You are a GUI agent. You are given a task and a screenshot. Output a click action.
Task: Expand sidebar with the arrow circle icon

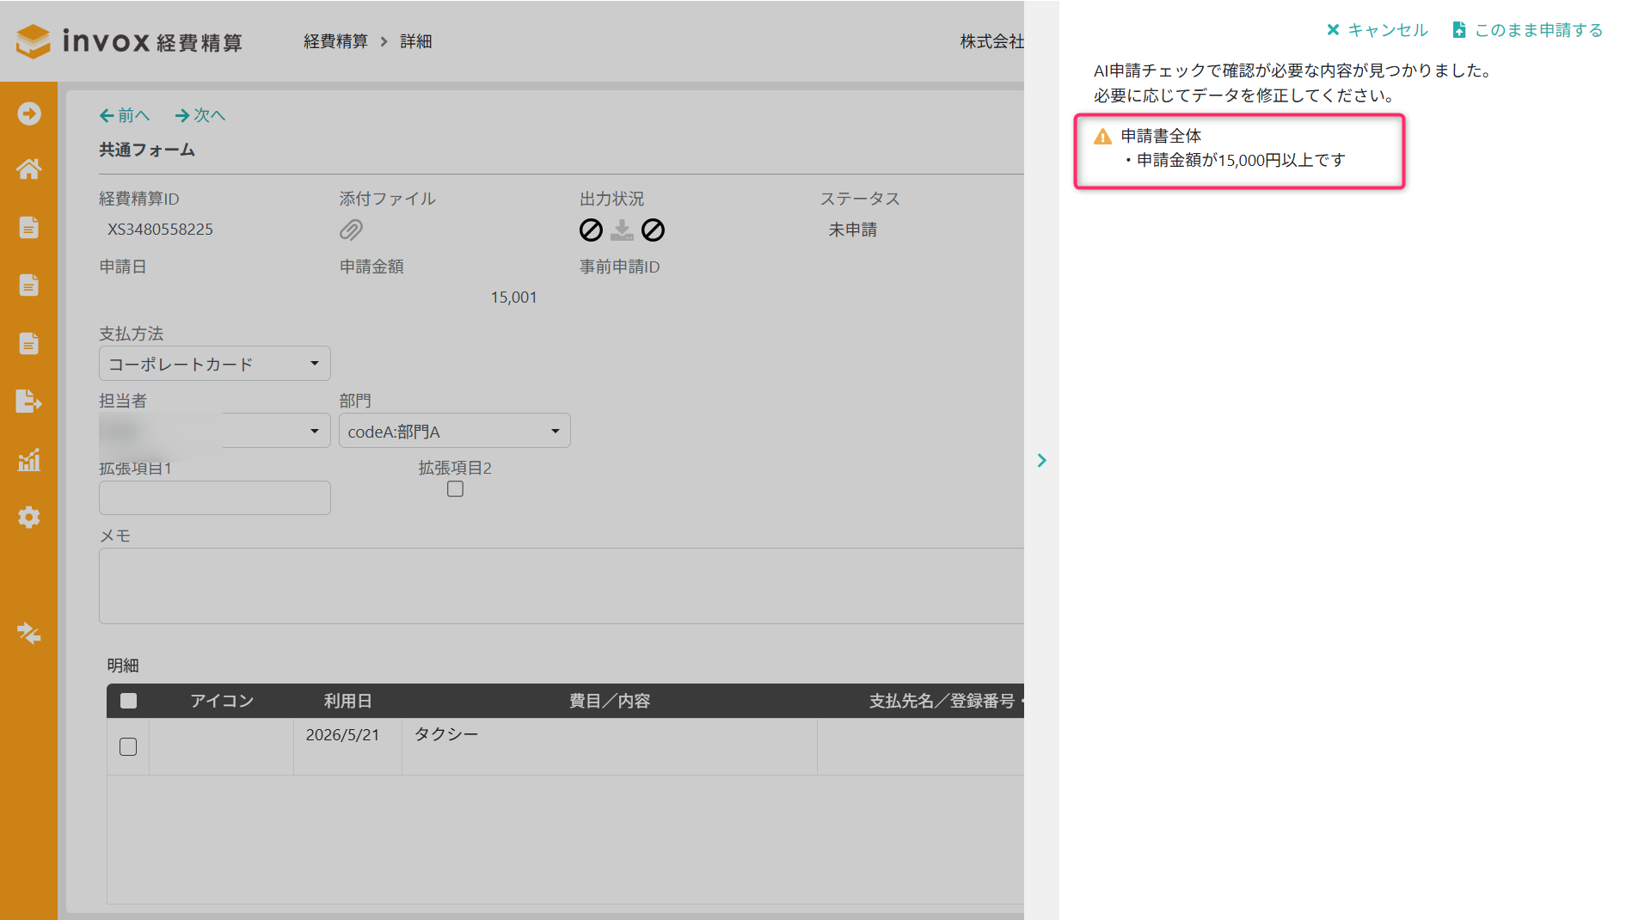pos(29,113)
